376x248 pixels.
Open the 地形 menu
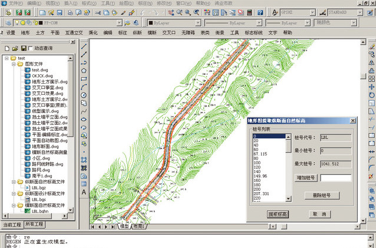click(x=25, y=32)
